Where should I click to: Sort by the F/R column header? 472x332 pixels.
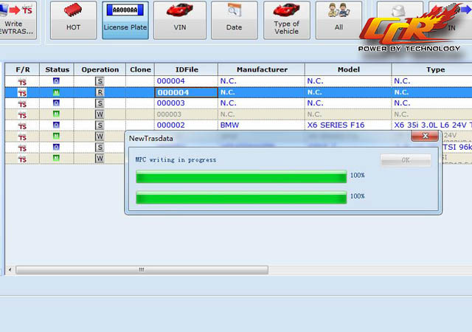click(22, 69)
